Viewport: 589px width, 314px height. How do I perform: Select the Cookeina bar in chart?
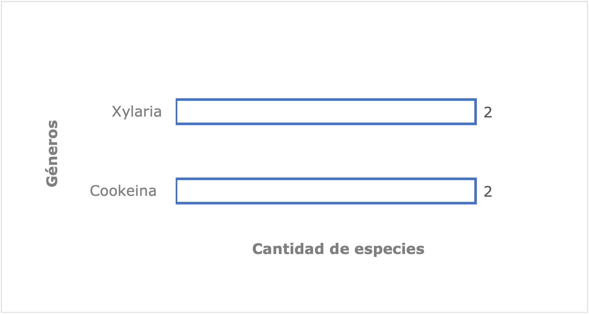coord(326,191)
